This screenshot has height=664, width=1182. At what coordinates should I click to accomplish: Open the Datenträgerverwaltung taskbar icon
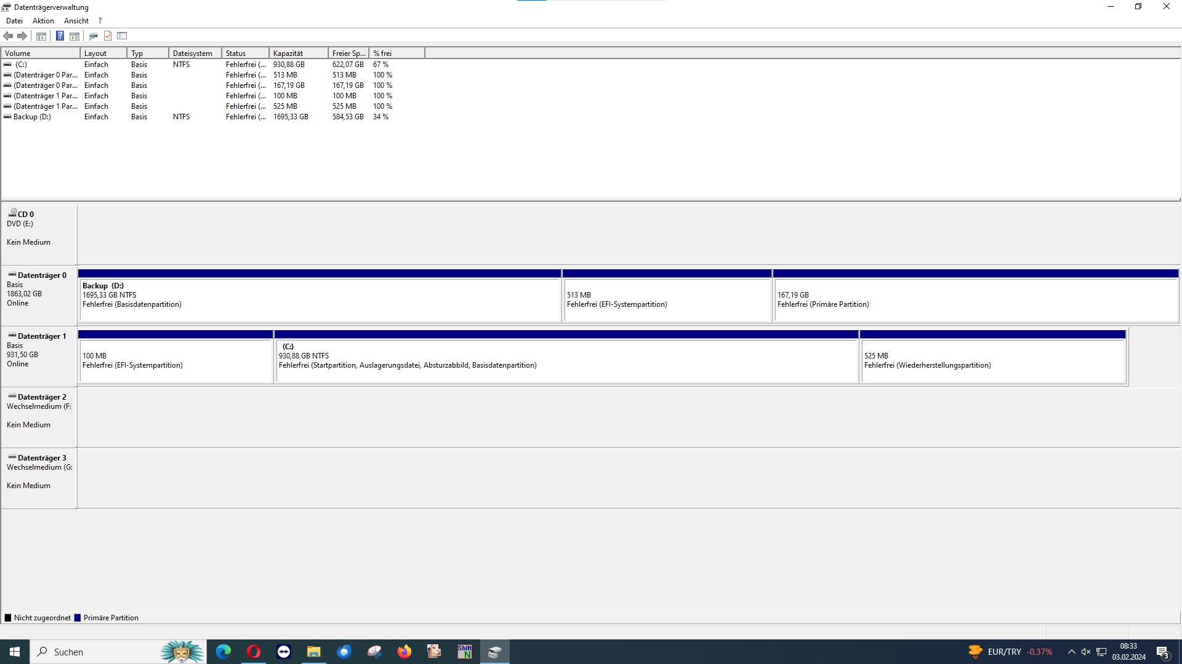coord(494,651)
